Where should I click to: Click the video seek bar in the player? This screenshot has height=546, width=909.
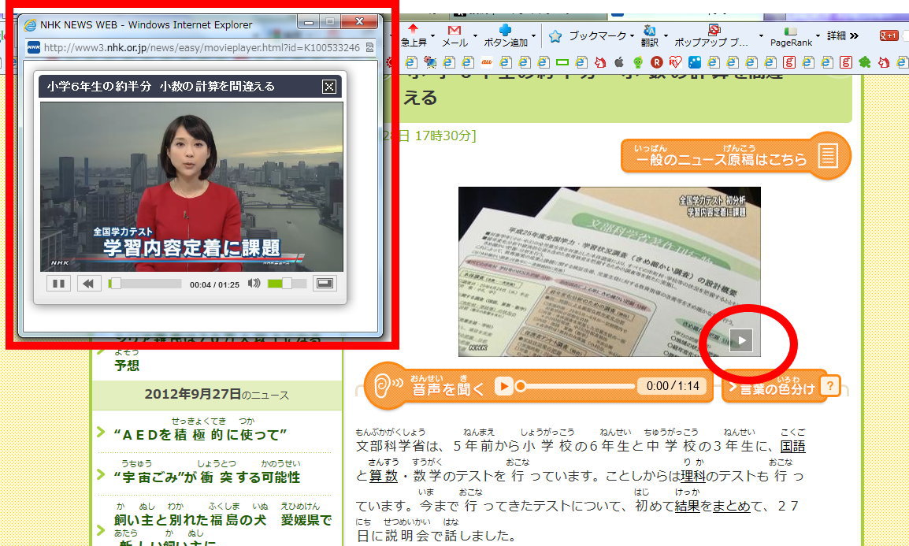tap(145, 284)
